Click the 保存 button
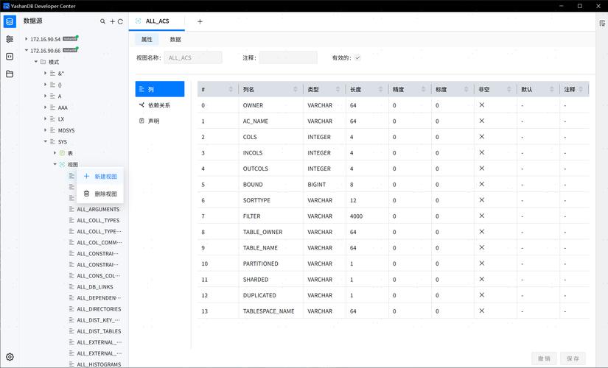Image resolution: width=608 pixels, height=368 pixels. [573, 358]
